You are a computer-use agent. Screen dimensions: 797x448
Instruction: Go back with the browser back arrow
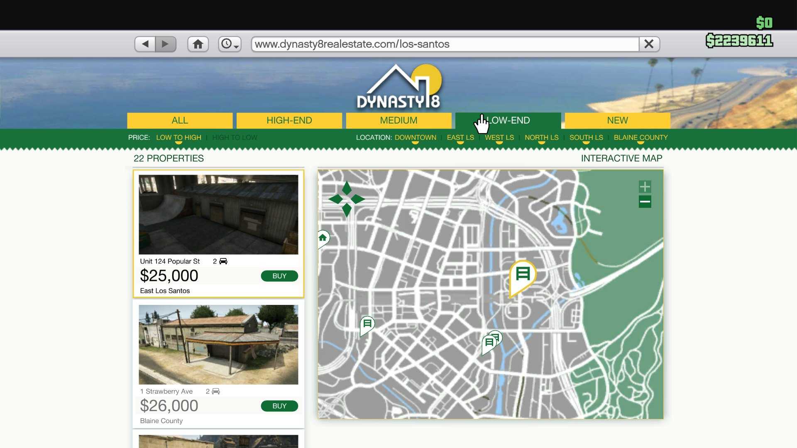click(x=145, y=44)
